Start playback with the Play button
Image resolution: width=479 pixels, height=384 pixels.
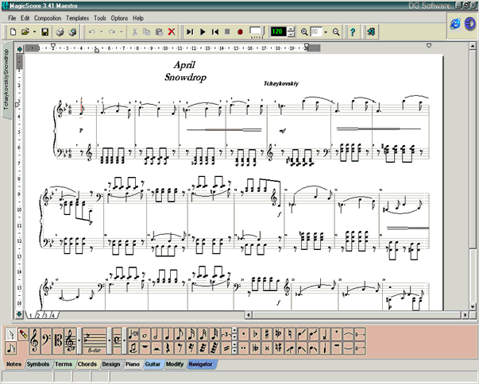[203, 32]
